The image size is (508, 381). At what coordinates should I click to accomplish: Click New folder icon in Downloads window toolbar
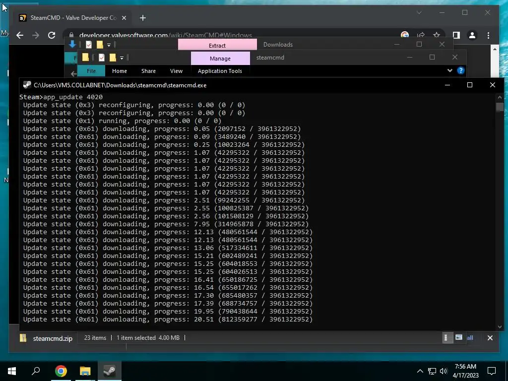(100, 45)
